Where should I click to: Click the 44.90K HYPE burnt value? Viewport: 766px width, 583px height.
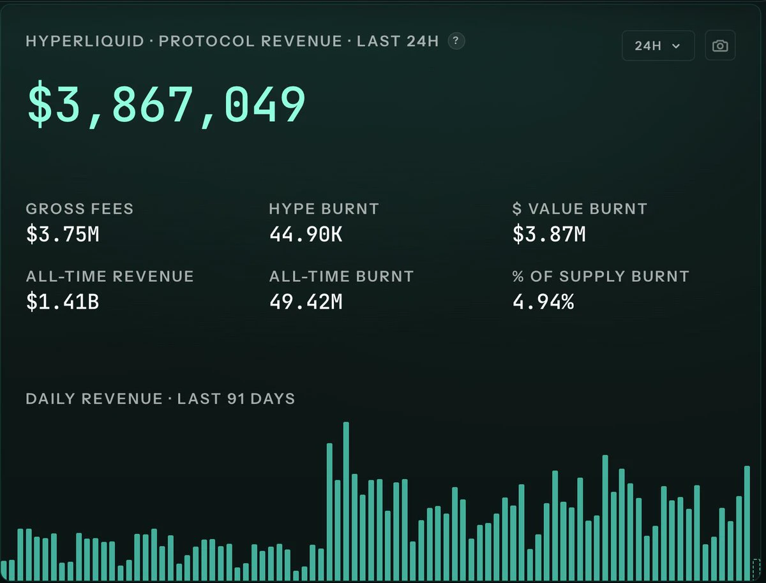click(306, 234)
